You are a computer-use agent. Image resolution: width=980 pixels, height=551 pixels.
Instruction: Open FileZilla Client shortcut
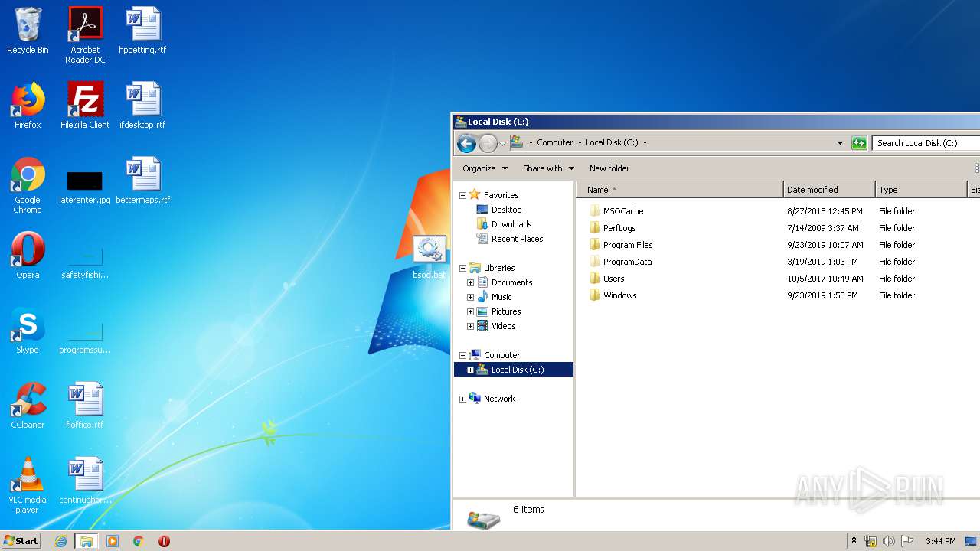[85, 106]
